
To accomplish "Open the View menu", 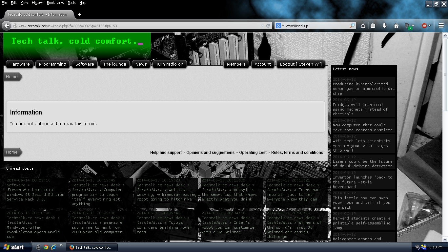I will click(x=24, y=3).
